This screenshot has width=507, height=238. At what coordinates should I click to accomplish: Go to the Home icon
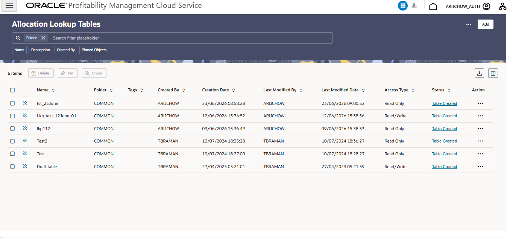tap(433, 6)
